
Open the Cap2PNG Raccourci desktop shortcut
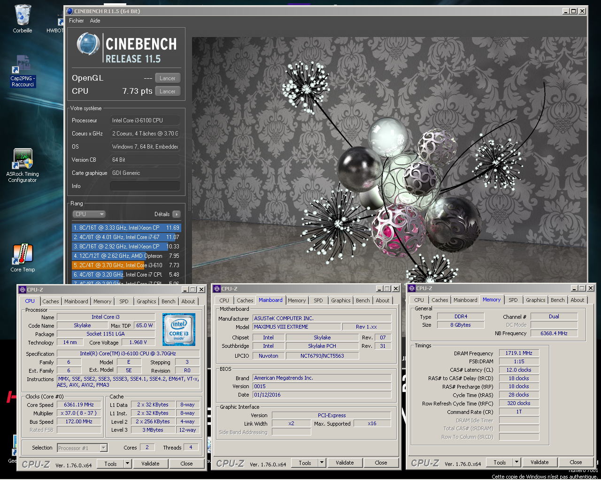click(23, 71)
